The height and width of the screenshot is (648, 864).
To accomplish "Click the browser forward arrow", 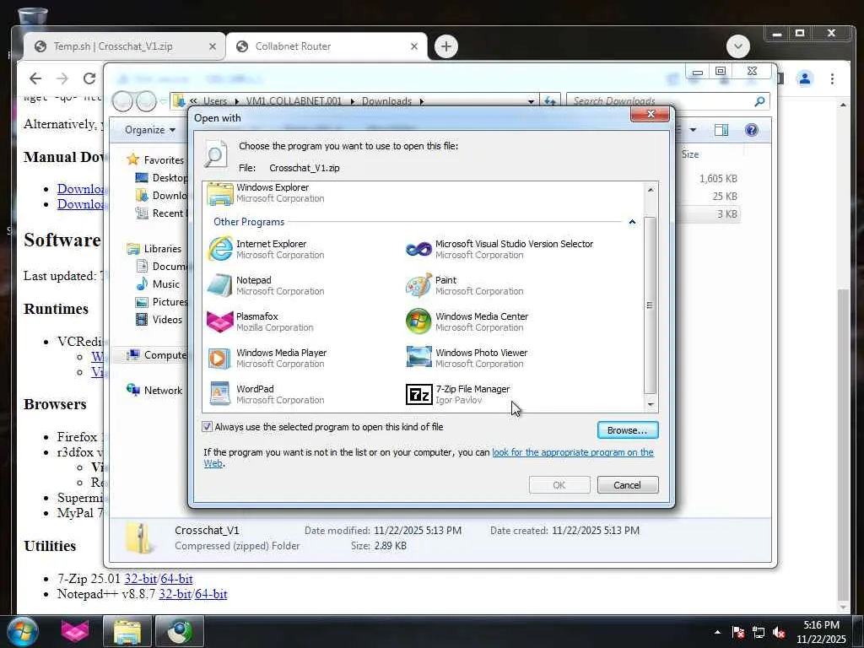I will [62, 78].
